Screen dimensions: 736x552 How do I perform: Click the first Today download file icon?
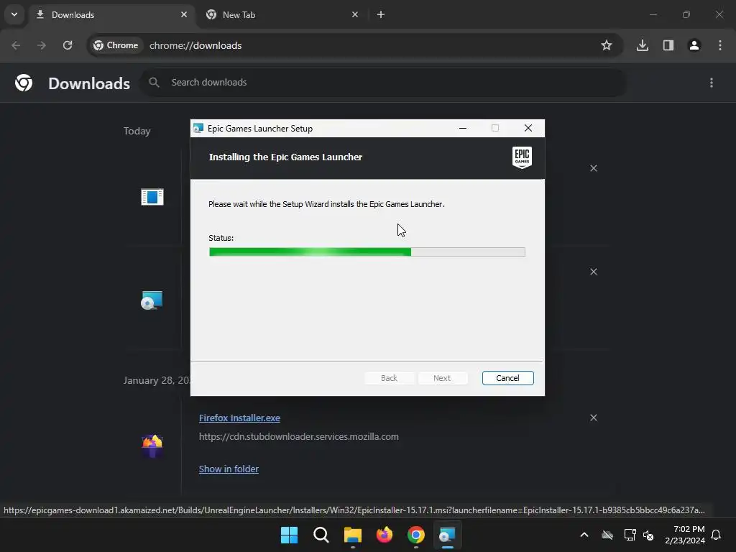tap(152, 197)
